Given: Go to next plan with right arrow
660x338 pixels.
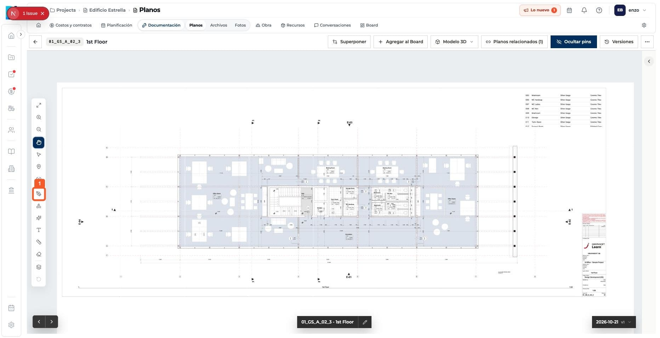Looking at the screenshot, I should pyautogui.click(x=52, y=322).
